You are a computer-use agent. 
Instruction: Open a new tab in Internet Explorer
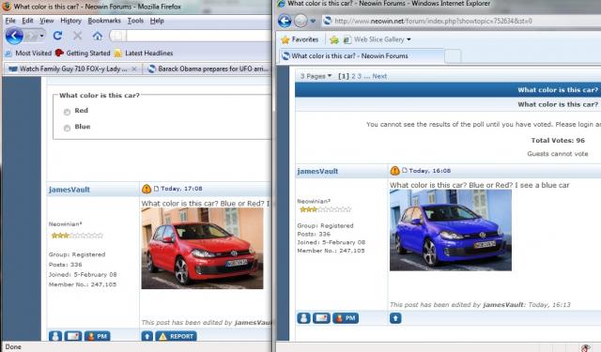(453, 56)
